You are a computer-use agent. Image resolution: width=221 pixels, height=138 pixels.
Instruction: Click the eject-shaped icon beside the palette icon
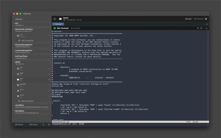(x=206, y=28)
